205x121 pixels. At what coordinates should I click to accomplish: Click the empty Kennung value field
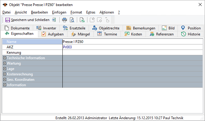pos(133,53)
